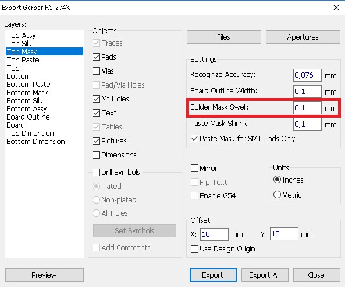Toggle the Mt Holes checkbox

click(x=96, y=99)
